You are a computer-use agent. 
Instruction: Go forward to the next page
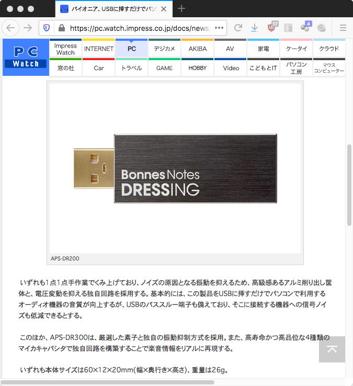tap(28, 28)
